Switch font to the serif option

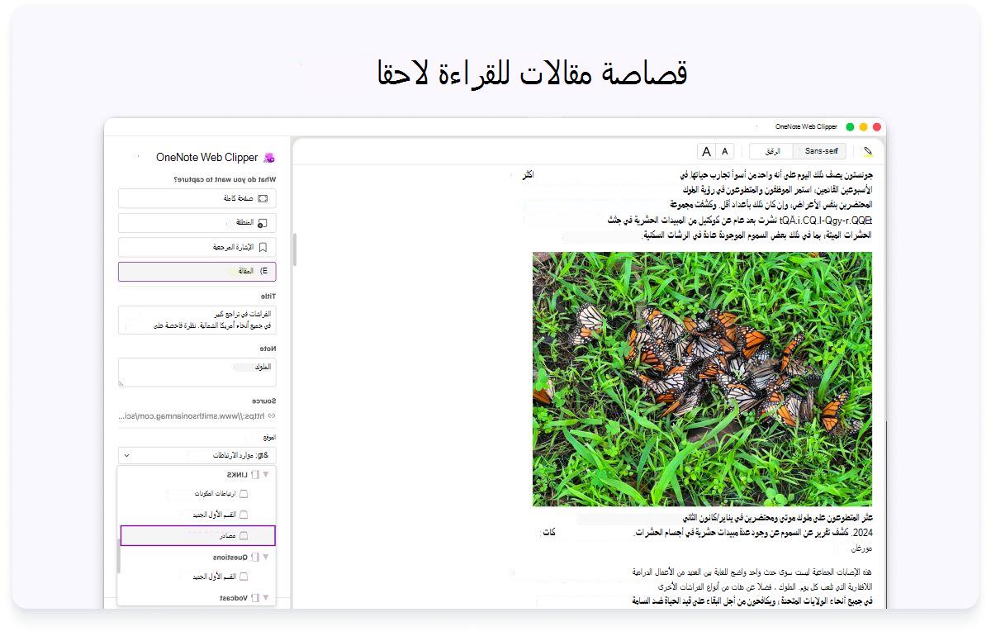[772, 151]
